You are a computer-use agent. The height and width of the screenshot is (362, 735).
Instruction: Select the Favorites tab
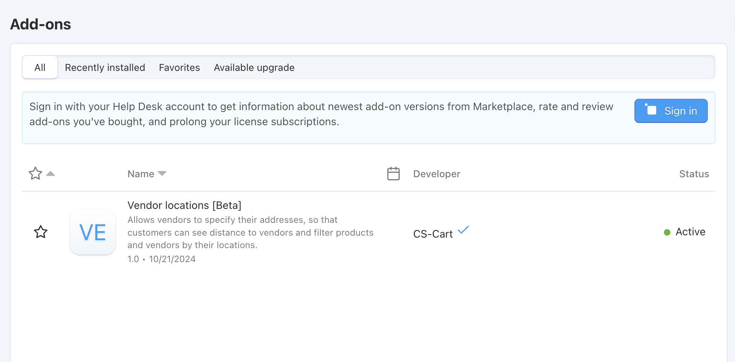point(179,67)
